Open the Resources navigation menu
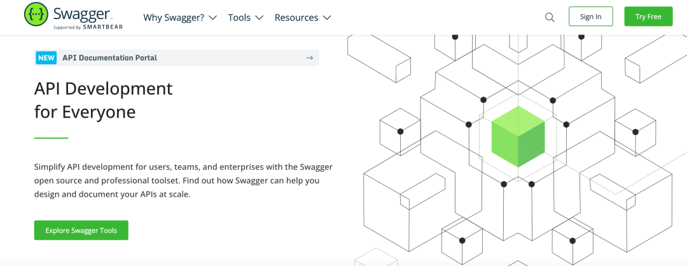The image size is (687, 266). 296,18
